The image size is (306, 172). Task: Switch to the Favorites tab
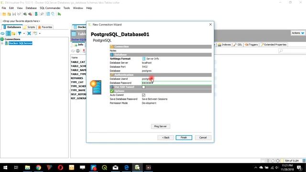(45, 27)
